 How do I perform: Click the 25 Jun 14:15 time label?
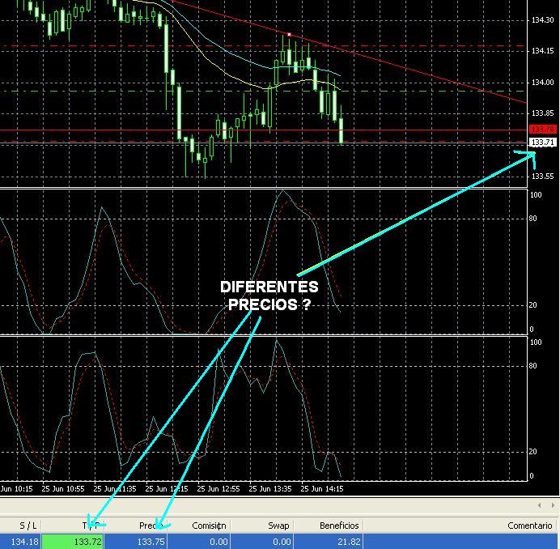[321, 489]
